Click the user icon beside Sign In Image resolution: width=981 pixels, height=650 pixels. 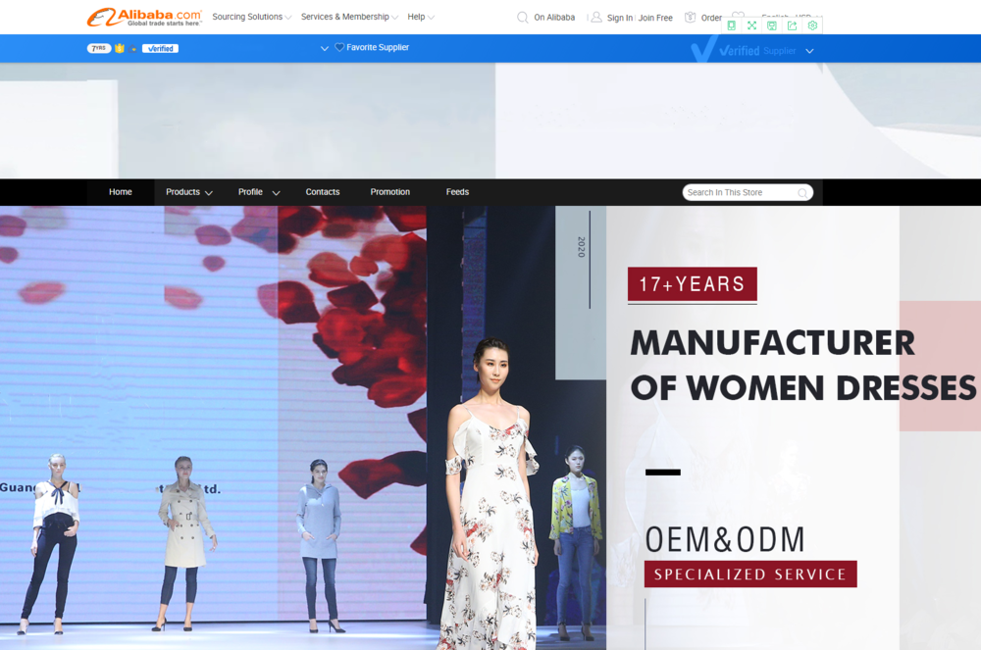596,17
